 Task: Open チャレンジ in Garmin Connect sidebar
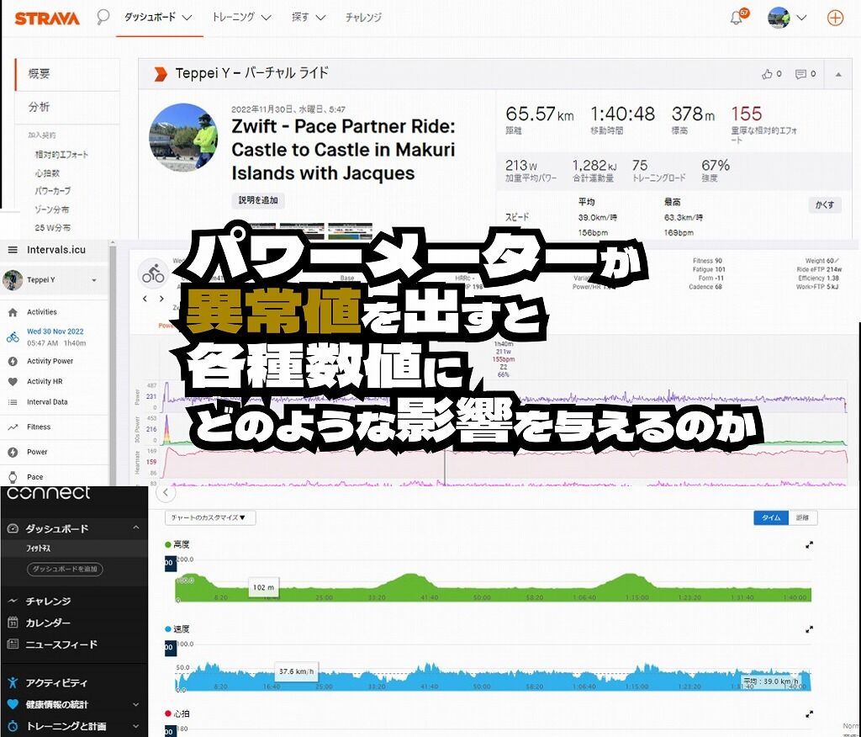coord(48,602)
